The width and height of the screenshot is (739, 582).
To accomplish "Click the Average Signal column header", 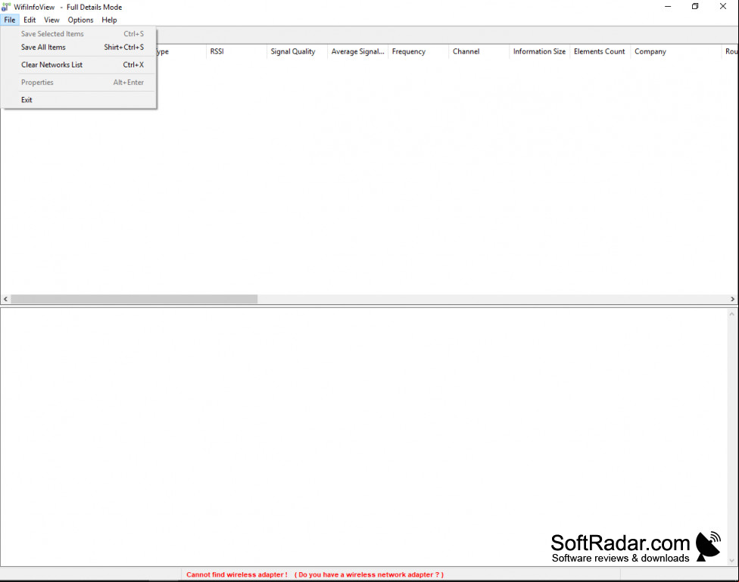I will [357, 51].
